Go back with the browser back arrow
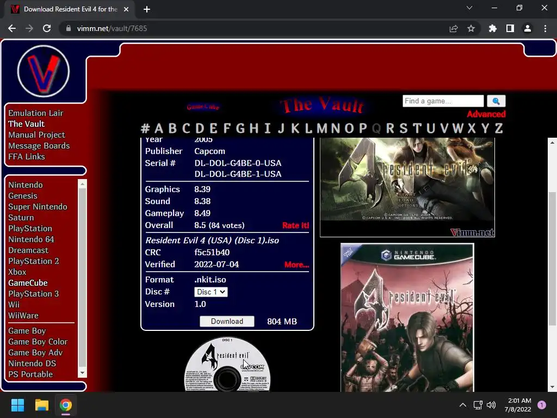557x418 pixels. tap(12, 28)
